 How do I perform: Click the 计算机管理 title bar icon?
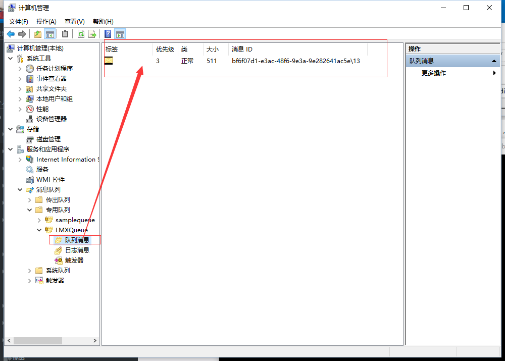click(12, 8)
